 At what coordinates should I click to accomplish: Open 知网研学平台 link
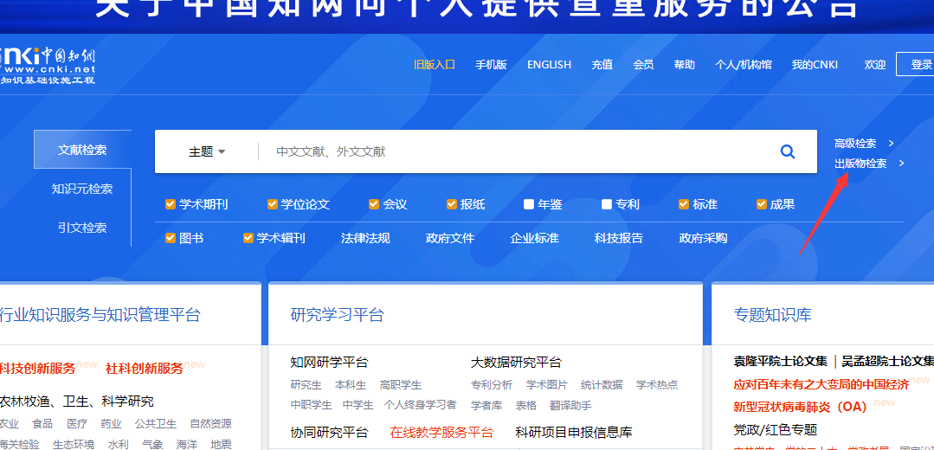coord(330,362)
